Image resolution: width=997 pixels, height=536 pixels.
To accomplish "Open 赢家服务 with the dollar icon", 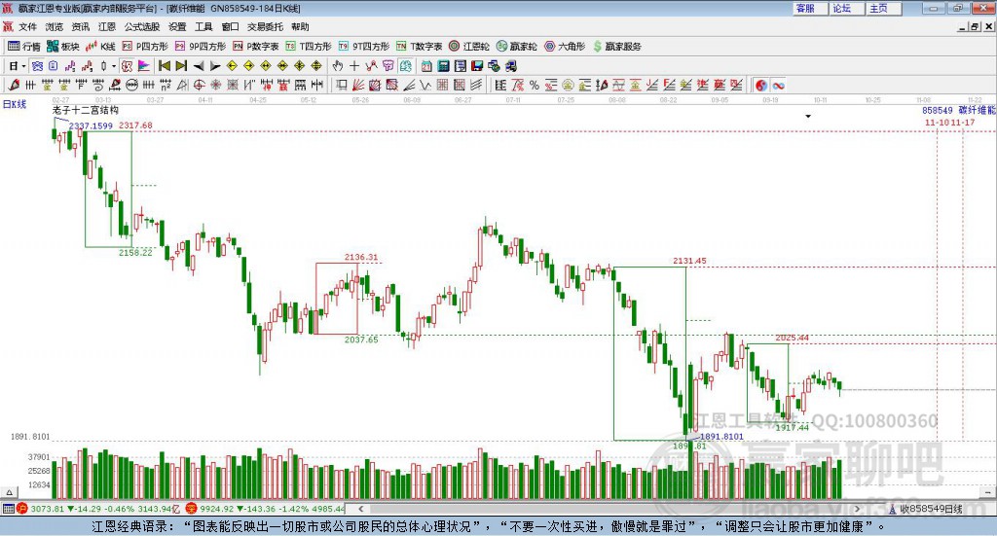I will pos(616,47).
